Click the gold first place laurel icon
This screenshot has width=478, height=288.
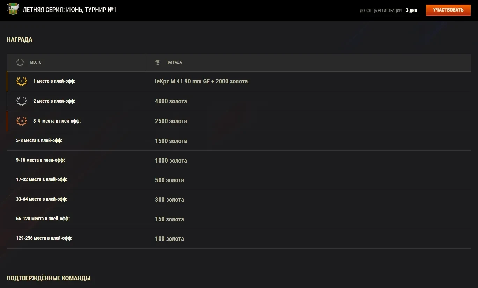pos(22,81)
